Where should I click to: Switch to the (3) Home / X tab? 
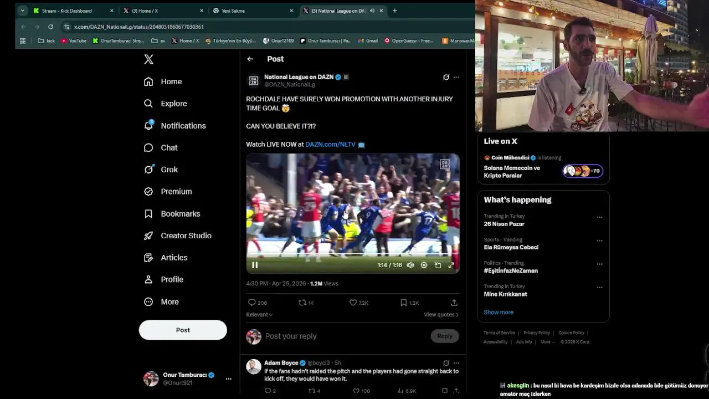[163, 11]
